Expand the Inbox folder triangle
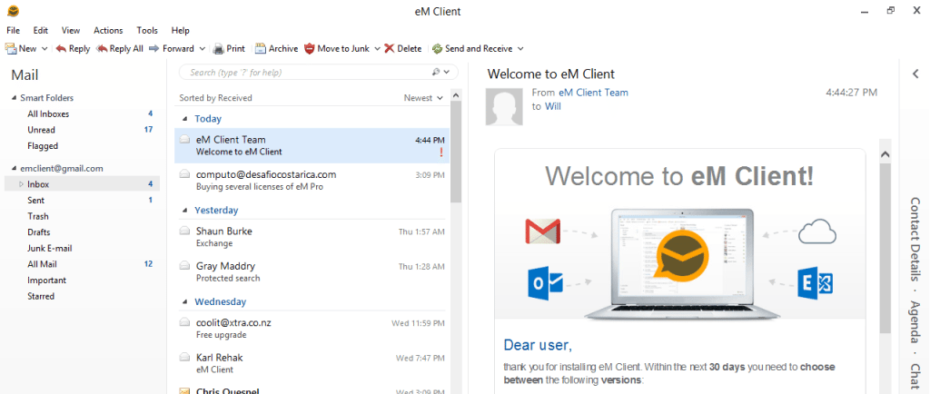The height and width of the screenshot is (394, 930). pos(22,184)
